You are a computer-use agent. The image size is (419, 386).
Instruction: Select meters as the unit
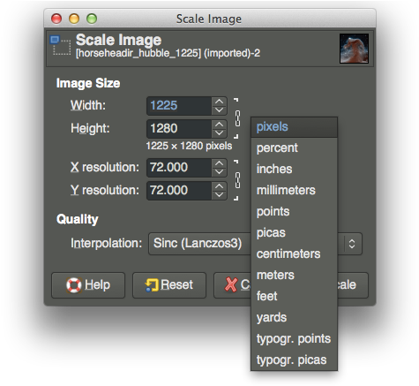(x=294, y=275)
